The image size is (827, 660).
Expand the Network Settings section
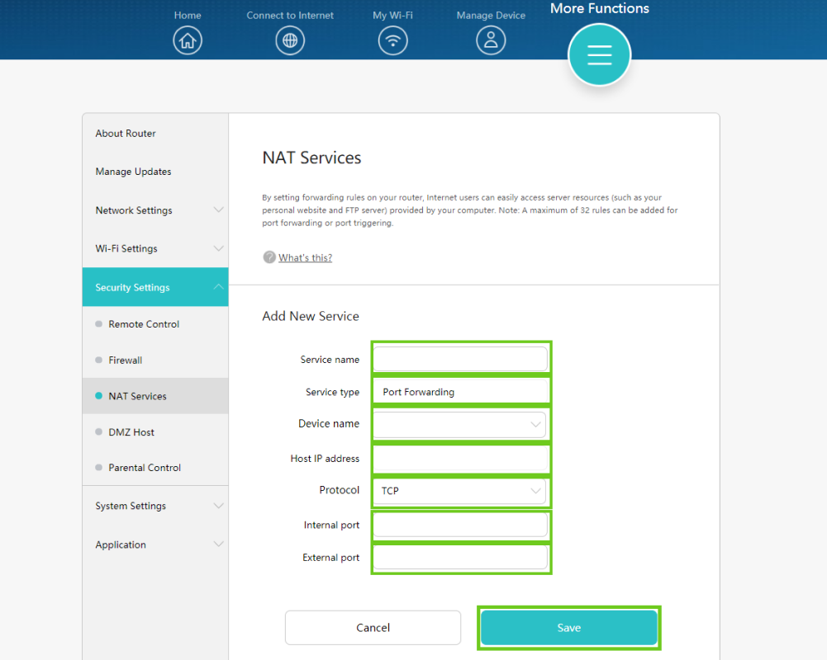pyautogui.click(x=155, y=210)
